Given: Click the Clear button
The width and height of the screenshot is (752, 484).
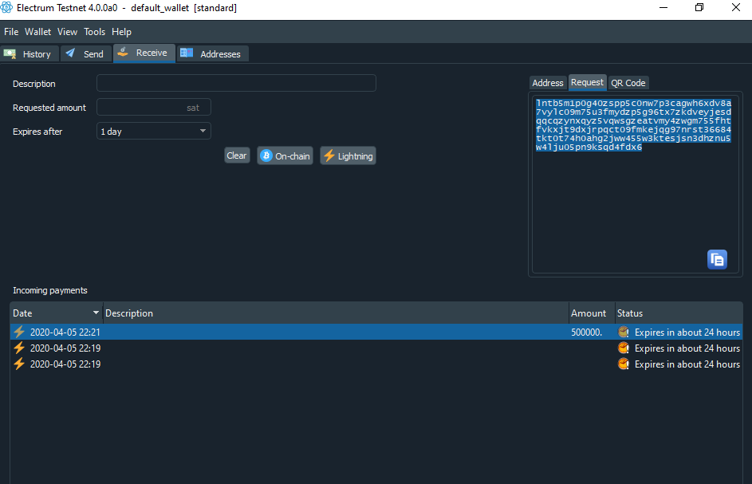Looking at the screenshot, I should click(x=236, y=155).
